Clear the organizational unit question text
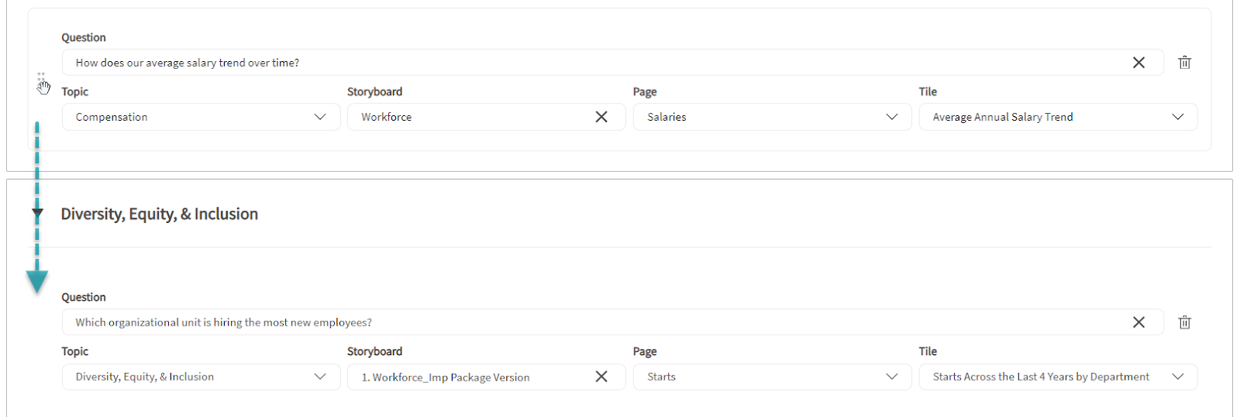The width and height of the screenshot is (1240, 417). [x=1138, y=323]
